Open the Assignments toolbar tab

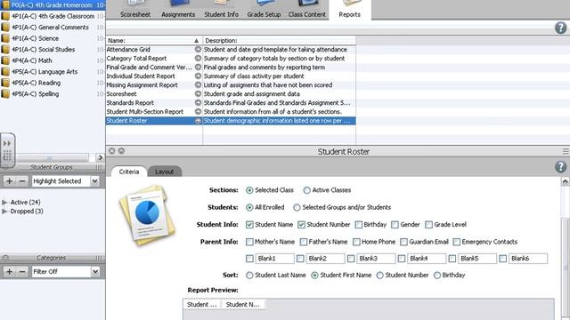coord(178,10)
